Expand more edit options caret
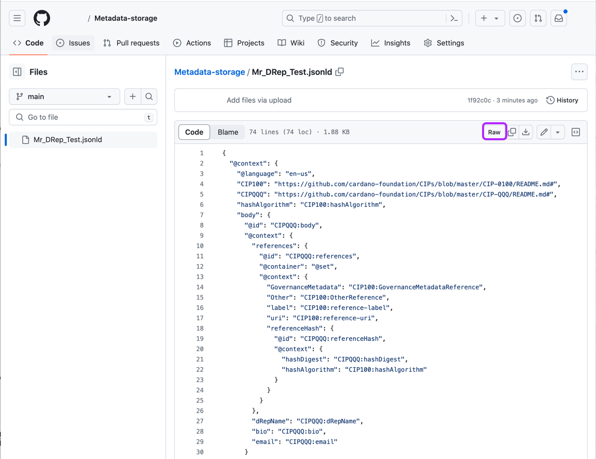 (x=558, y=132)
